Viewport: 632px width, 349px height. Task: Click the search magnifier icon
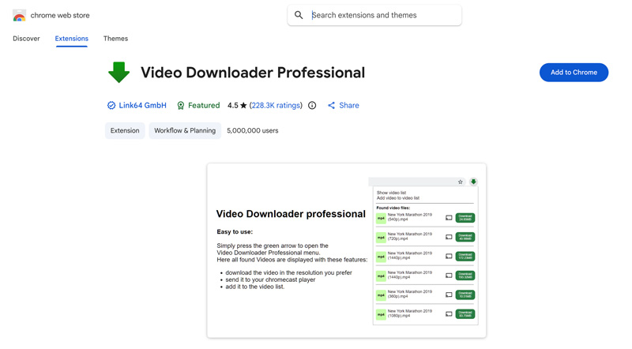[x=299, y=15]
